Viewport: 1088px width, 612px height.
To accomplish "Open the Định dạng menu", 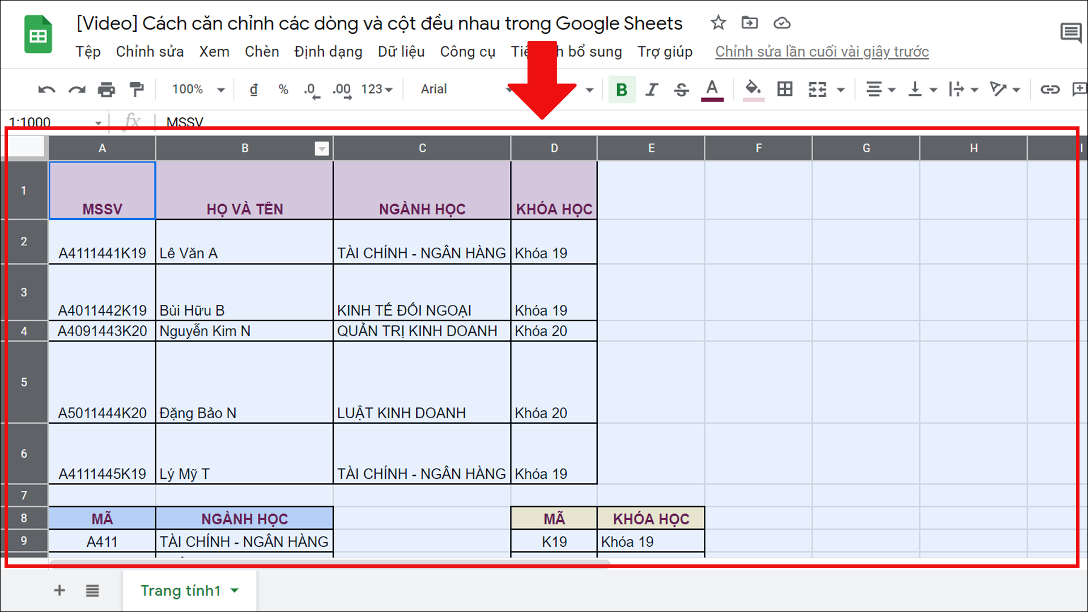I will 326,52.
